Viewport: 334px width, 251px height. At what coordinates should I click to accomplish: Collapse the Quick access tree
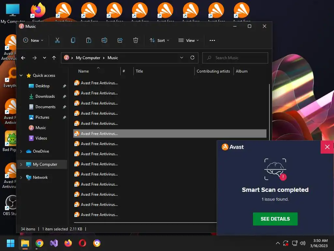[21, 75]
